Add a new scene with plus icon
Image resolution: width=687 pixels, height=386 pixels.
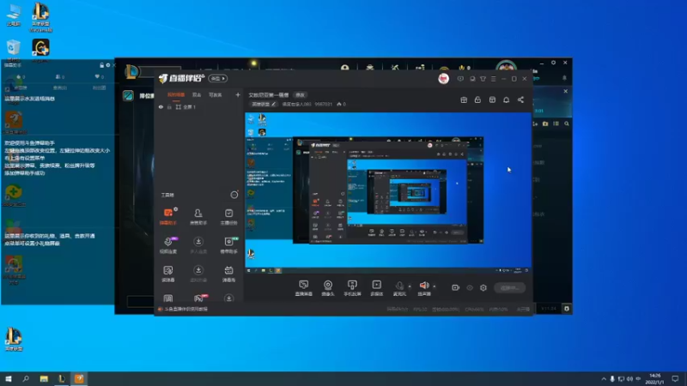pos(238,94)
